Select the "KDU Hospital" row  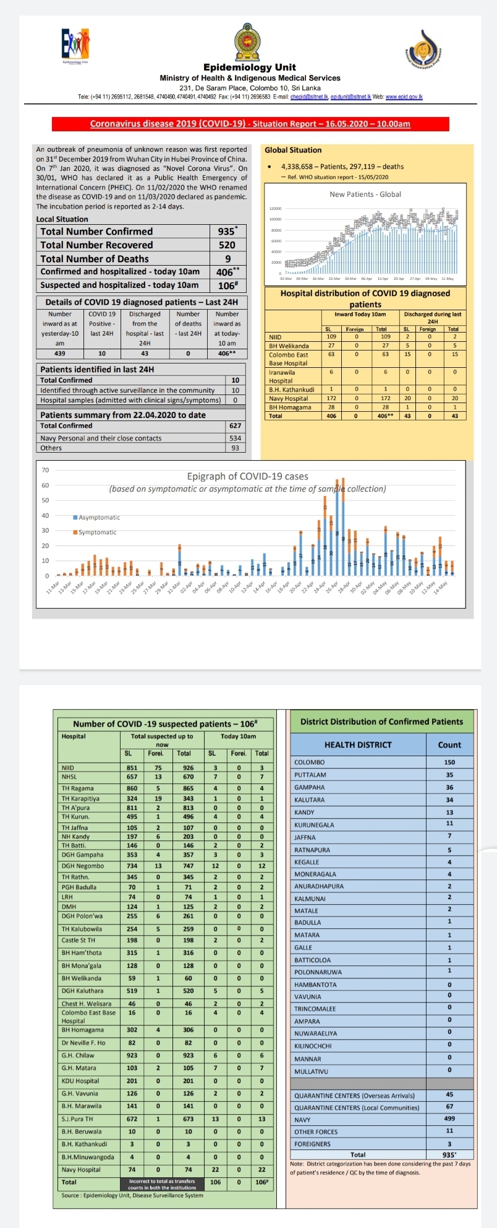click(165, 1081)
